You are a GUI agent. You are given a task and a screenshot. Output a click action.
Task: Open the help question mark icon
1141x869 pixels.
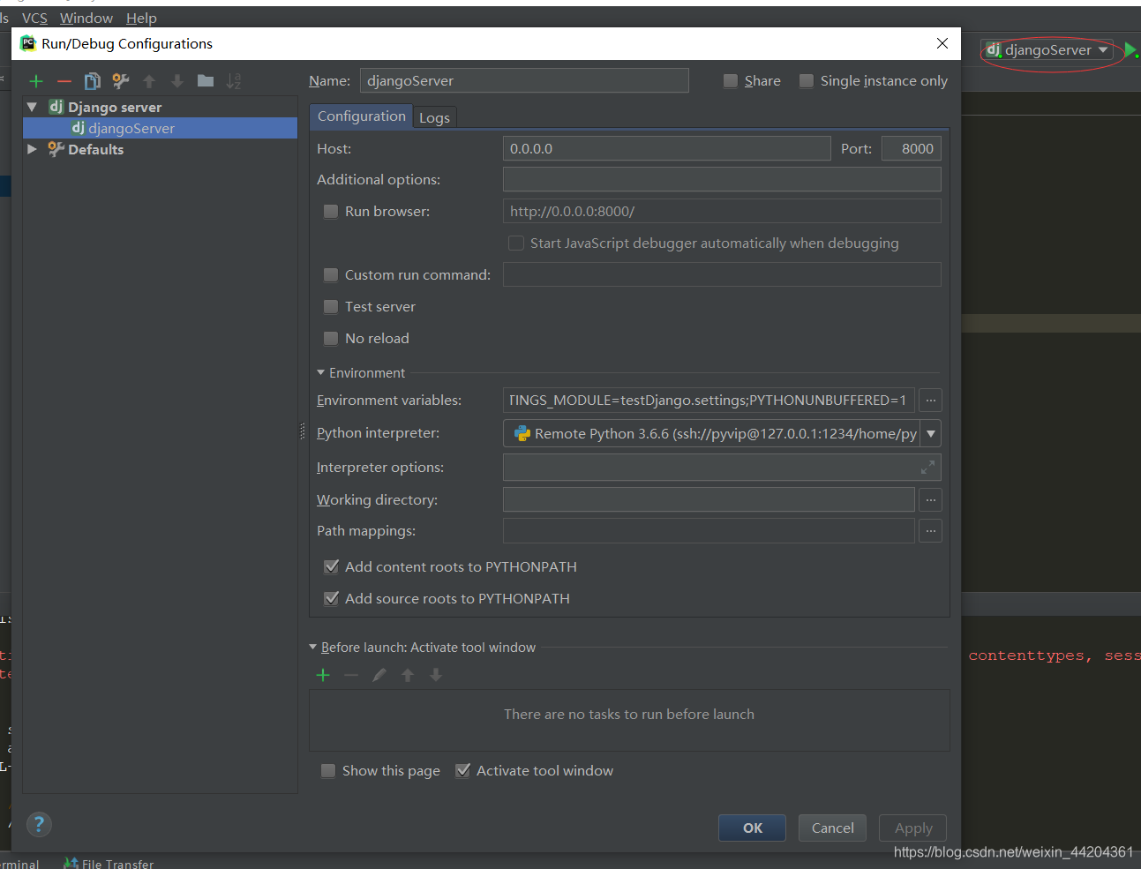pyautogui.click(x=39, y=824)
